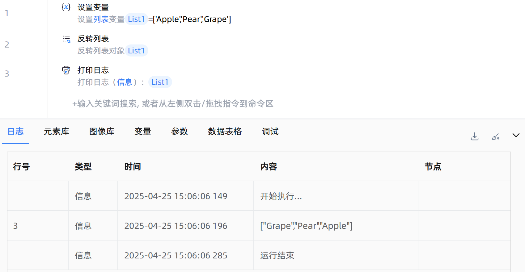Open the 图像库 tab
This screenshot has width=525, height=272.
(x=102, y=132)
